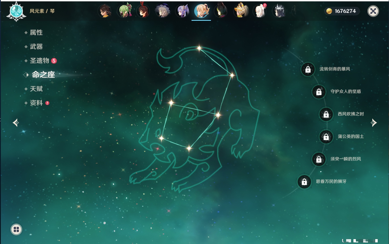Click the Mora balance 1676274
389x244 pixels.
pyautogui.click(x=345, y=11)
